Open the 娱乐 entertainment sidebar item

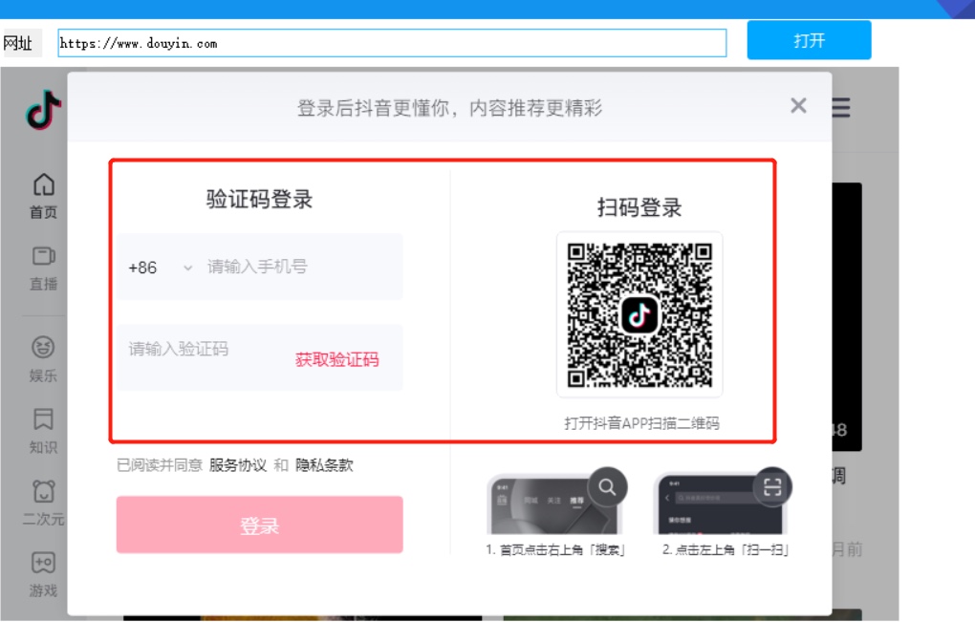(44, 359)
